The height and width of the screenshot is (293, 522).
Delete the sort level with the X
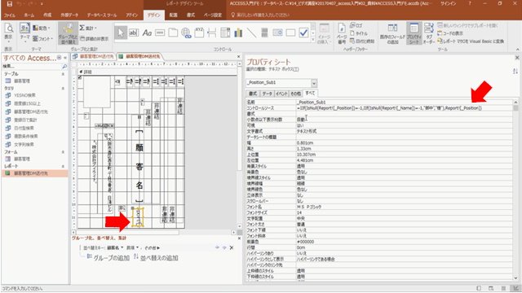click(232, 247)
